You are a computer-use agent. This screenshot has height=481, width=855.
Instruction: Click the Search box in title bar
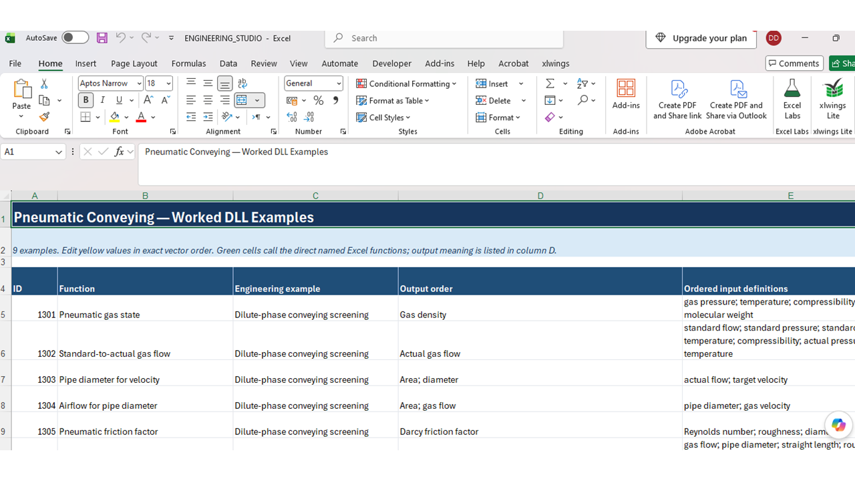click(x=444, y=38)
